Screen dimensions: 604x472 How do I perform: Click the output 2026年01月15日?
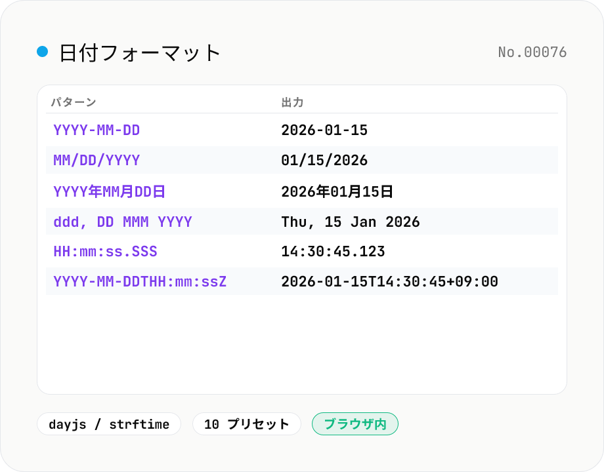[337, 191]
